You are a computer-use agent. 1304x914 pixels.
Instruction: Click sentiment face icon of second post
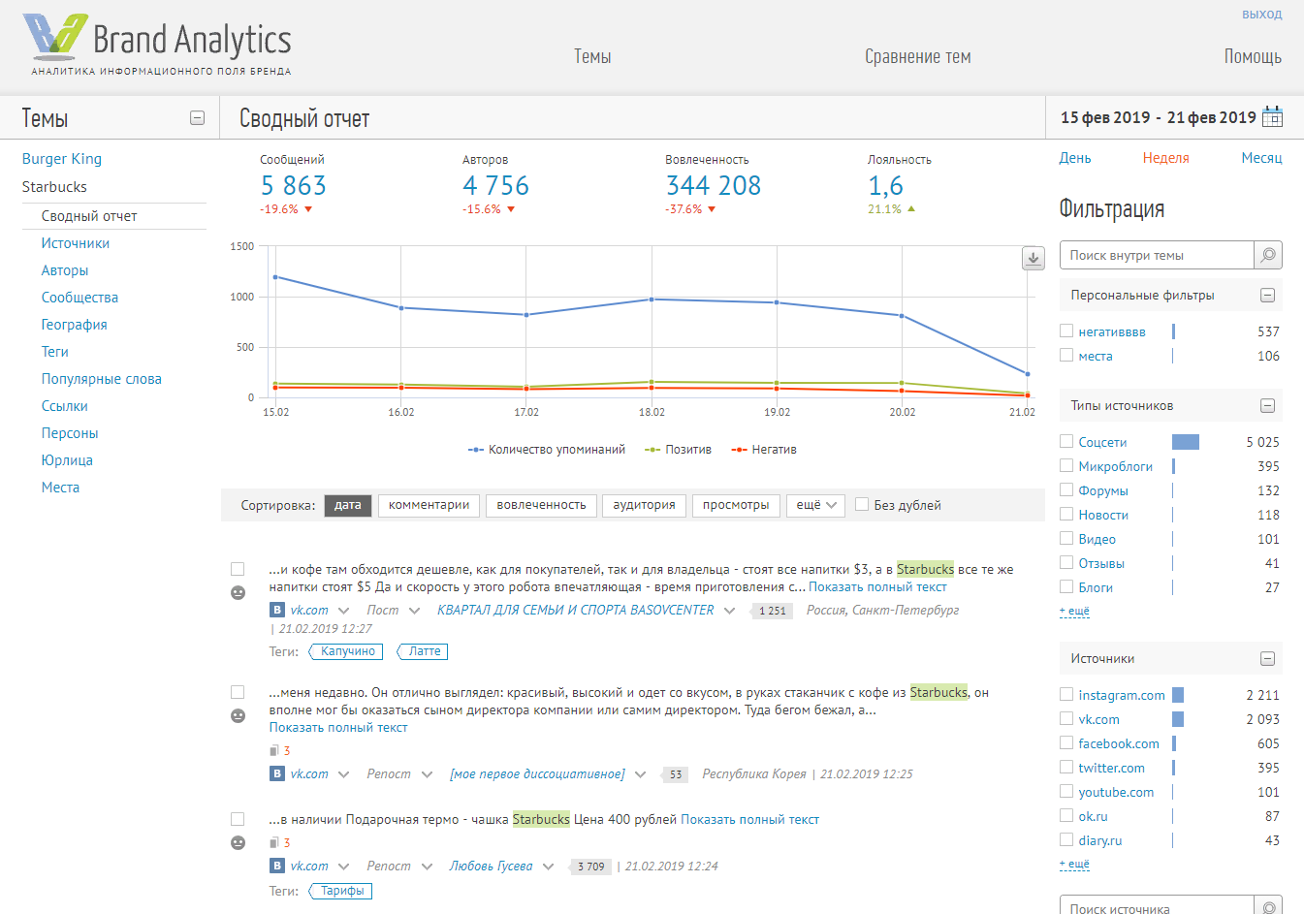point(238,715)
